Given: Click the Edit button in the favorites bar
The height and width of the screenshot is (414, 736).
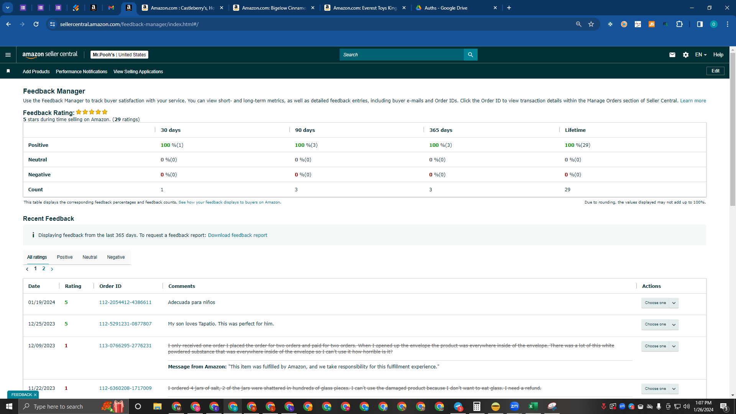Looking at the screenshot, I should pos(715,71).
